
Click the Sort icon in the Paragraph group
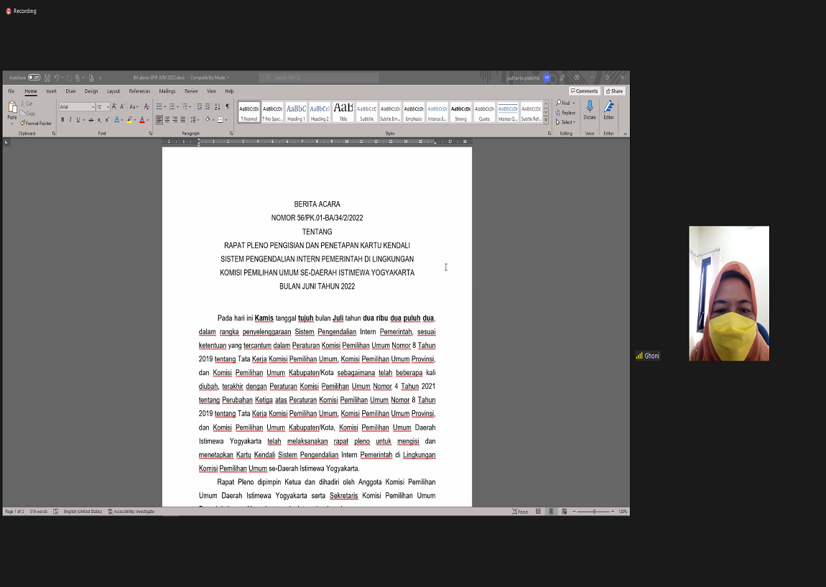point(218,106)
